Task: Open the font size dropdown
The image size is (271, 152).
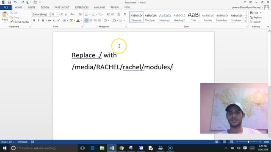Action: coord(58,14)
